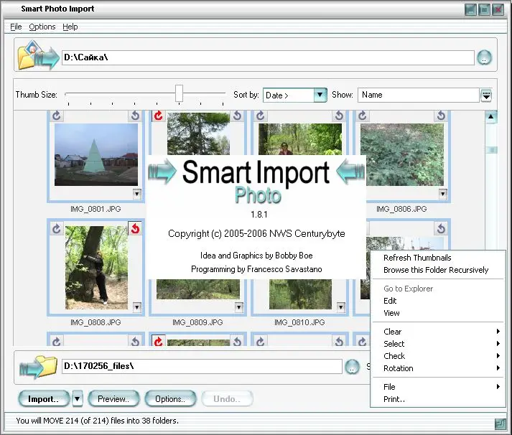Click the vertical scrollbar thumb
The width and height of the screenshot is (512, 435).
491,150
